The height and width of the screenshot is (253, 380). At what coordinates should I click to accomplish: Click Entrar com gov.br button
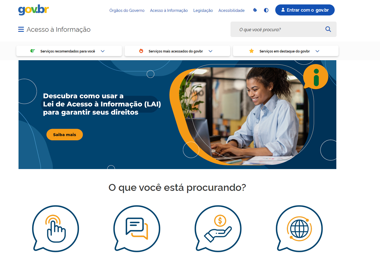click(305, 10)
